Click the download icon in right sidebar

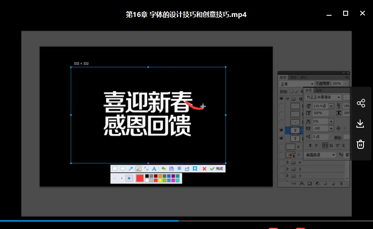click(x=360, y=124)
